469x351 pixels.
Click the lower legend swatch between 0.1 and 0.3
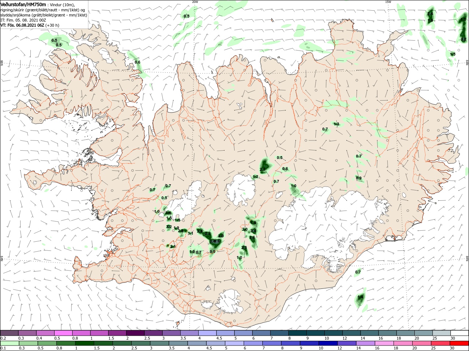point(10,343)
